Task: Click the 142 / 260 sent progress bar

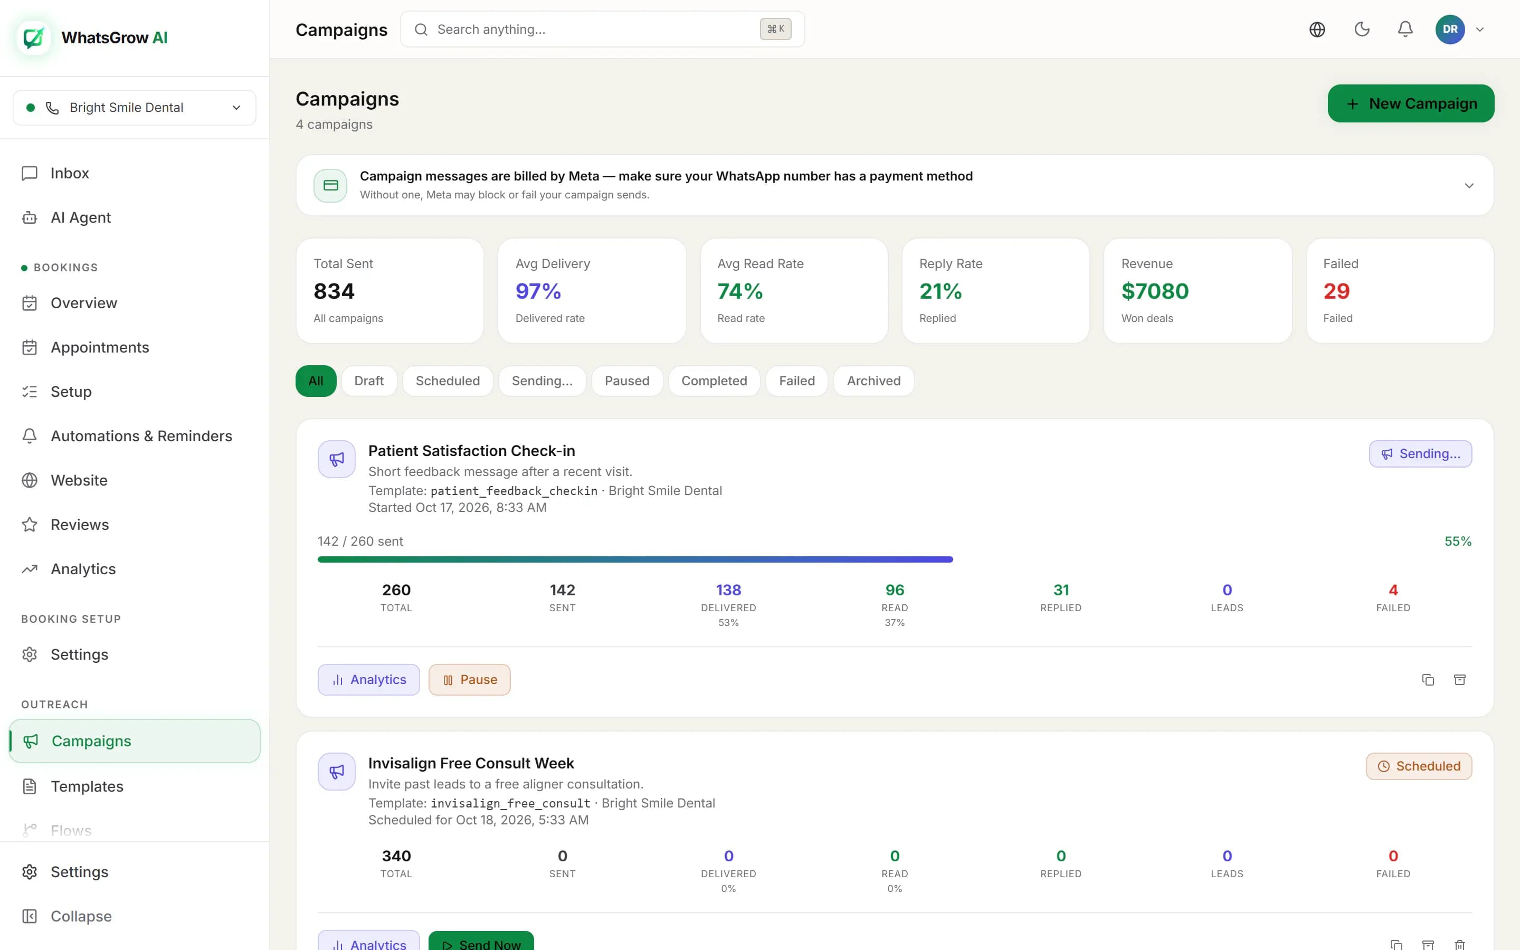Action: tap(895, 559)
